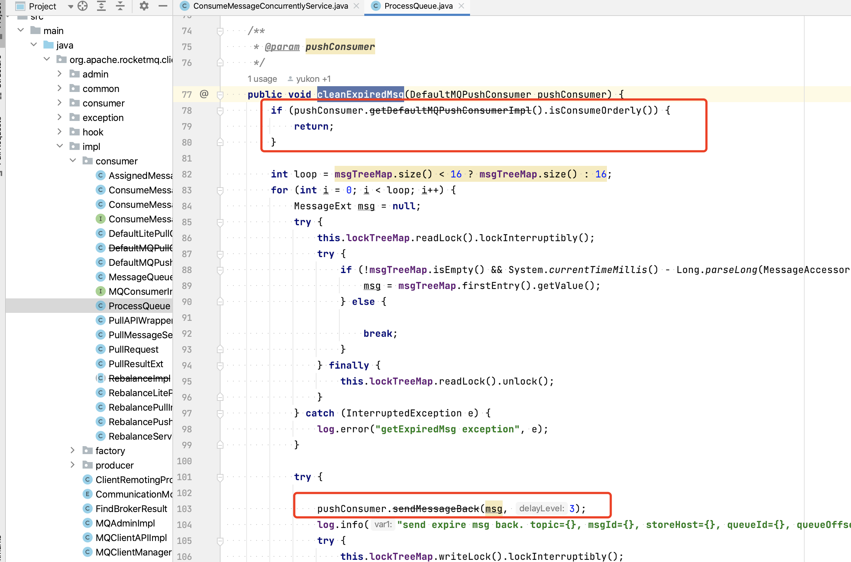Screen dimensions: 851x562
Task: Expand the admin folder
Action: point(60,74)
